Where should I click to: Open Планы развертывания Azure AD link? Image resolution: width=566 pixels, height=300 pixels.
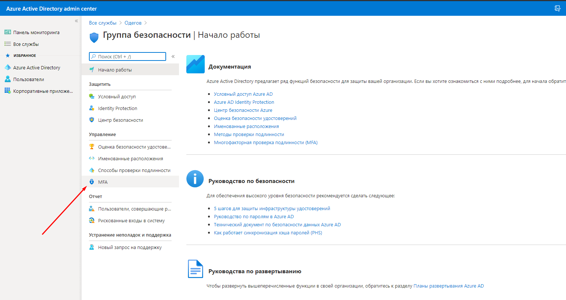[x=449, y=286]
